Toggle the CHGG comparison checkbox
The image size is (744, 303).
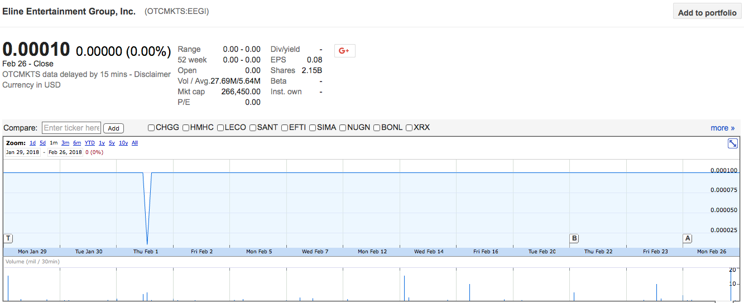pos(151,128)
